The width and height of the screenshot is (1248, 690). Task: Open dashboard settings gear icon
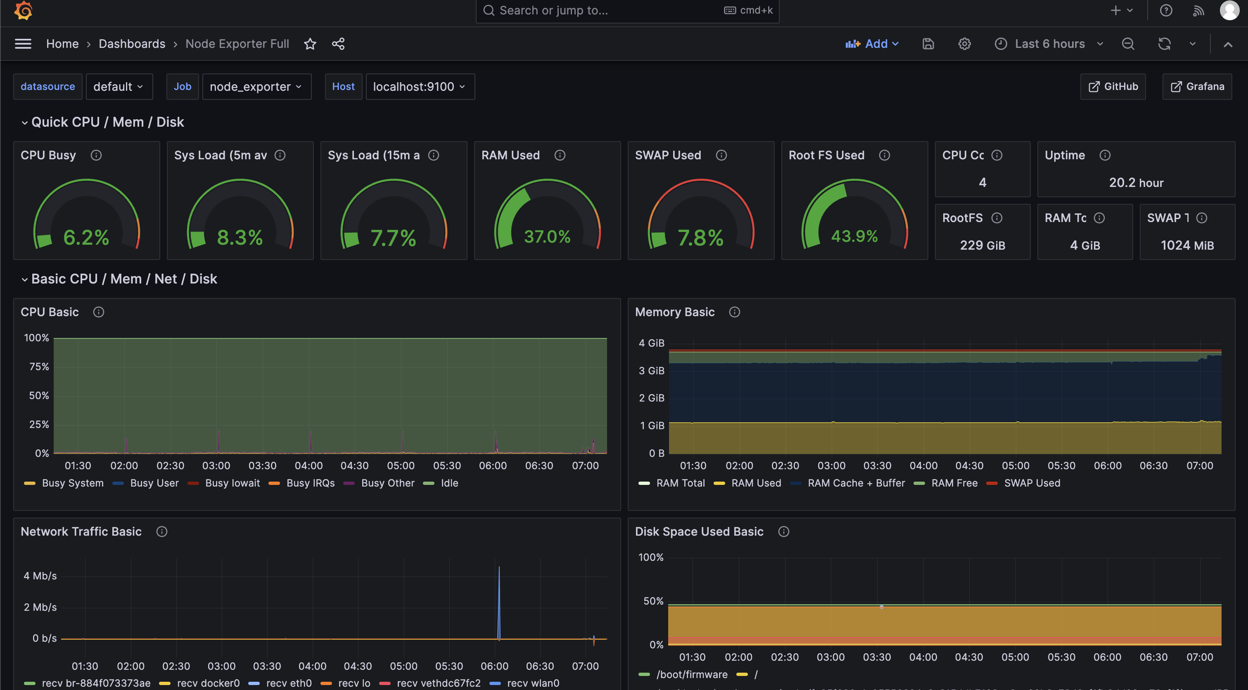click(964, 44)
